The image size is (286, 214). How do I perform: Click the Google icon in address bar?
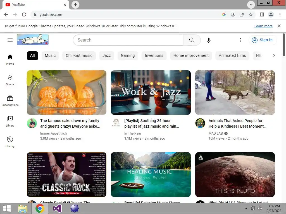click(224, 14)
